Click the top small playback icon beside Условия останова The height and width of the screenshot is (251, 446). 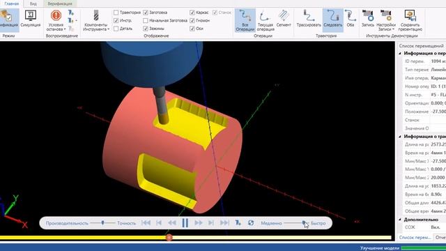[x=71, y=13]
